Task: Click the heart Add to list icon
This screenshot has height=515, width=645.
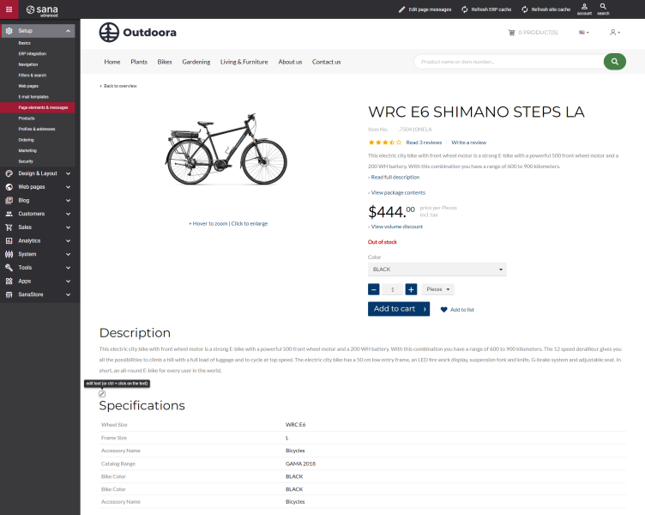Action: pyautogui.click(x=443, y=310)
